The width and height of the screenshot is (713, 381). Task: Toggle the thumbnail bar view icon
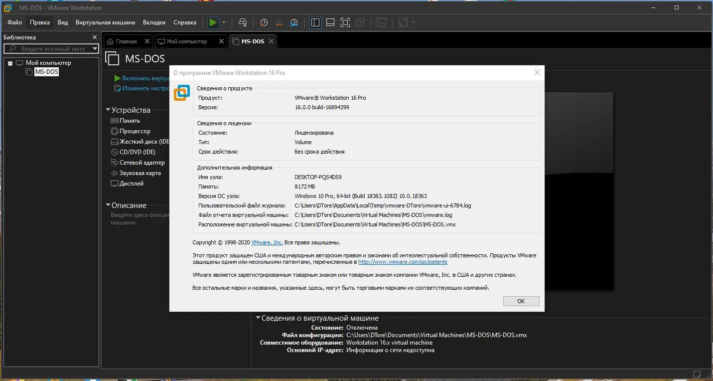point(330,22)
